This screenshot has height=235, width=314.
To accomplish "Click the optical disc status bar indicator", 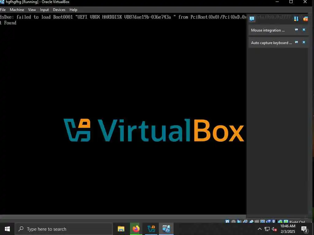I will coord(233,222).
